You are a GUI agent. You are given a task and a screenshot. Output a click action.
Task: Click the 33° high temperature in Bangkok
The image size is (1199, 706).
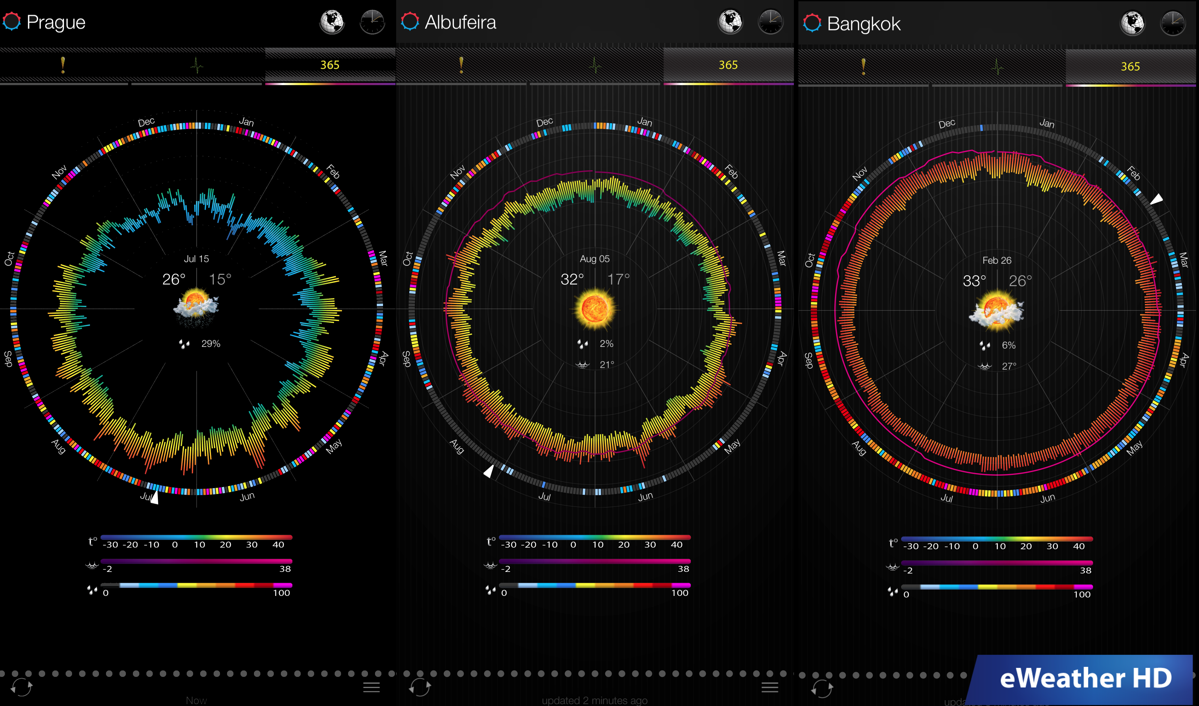(974, 281)
